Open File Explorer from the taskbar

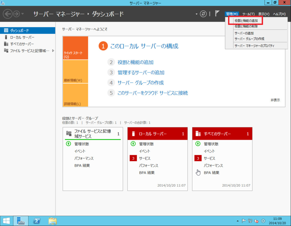click(52, 221)
